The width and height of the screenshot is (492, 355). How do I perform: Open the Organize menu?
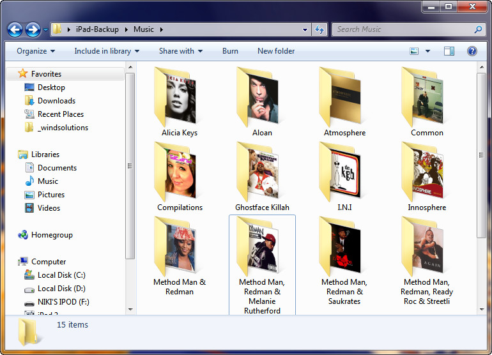[36, 51]
